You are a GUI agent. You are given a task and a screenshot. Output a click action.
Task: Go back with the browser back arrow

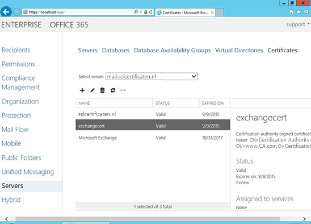tap(6, 12)
